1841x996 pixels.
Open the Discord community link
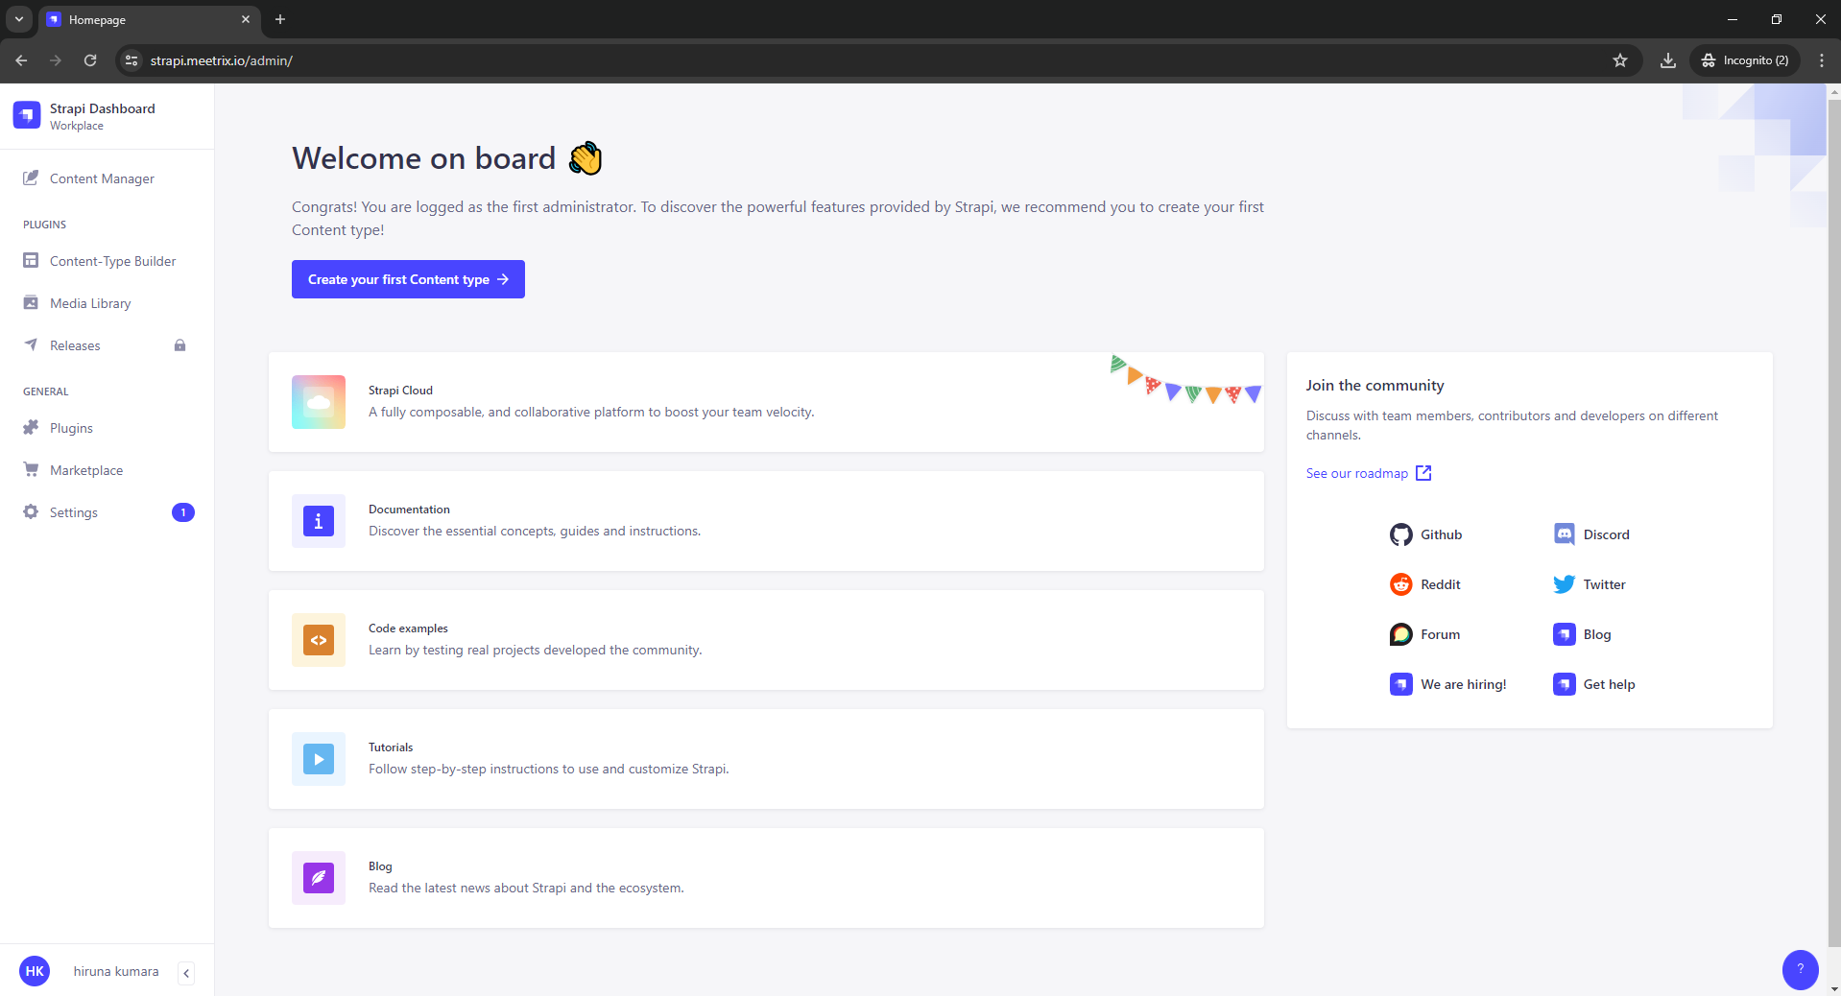(1591, 534)
